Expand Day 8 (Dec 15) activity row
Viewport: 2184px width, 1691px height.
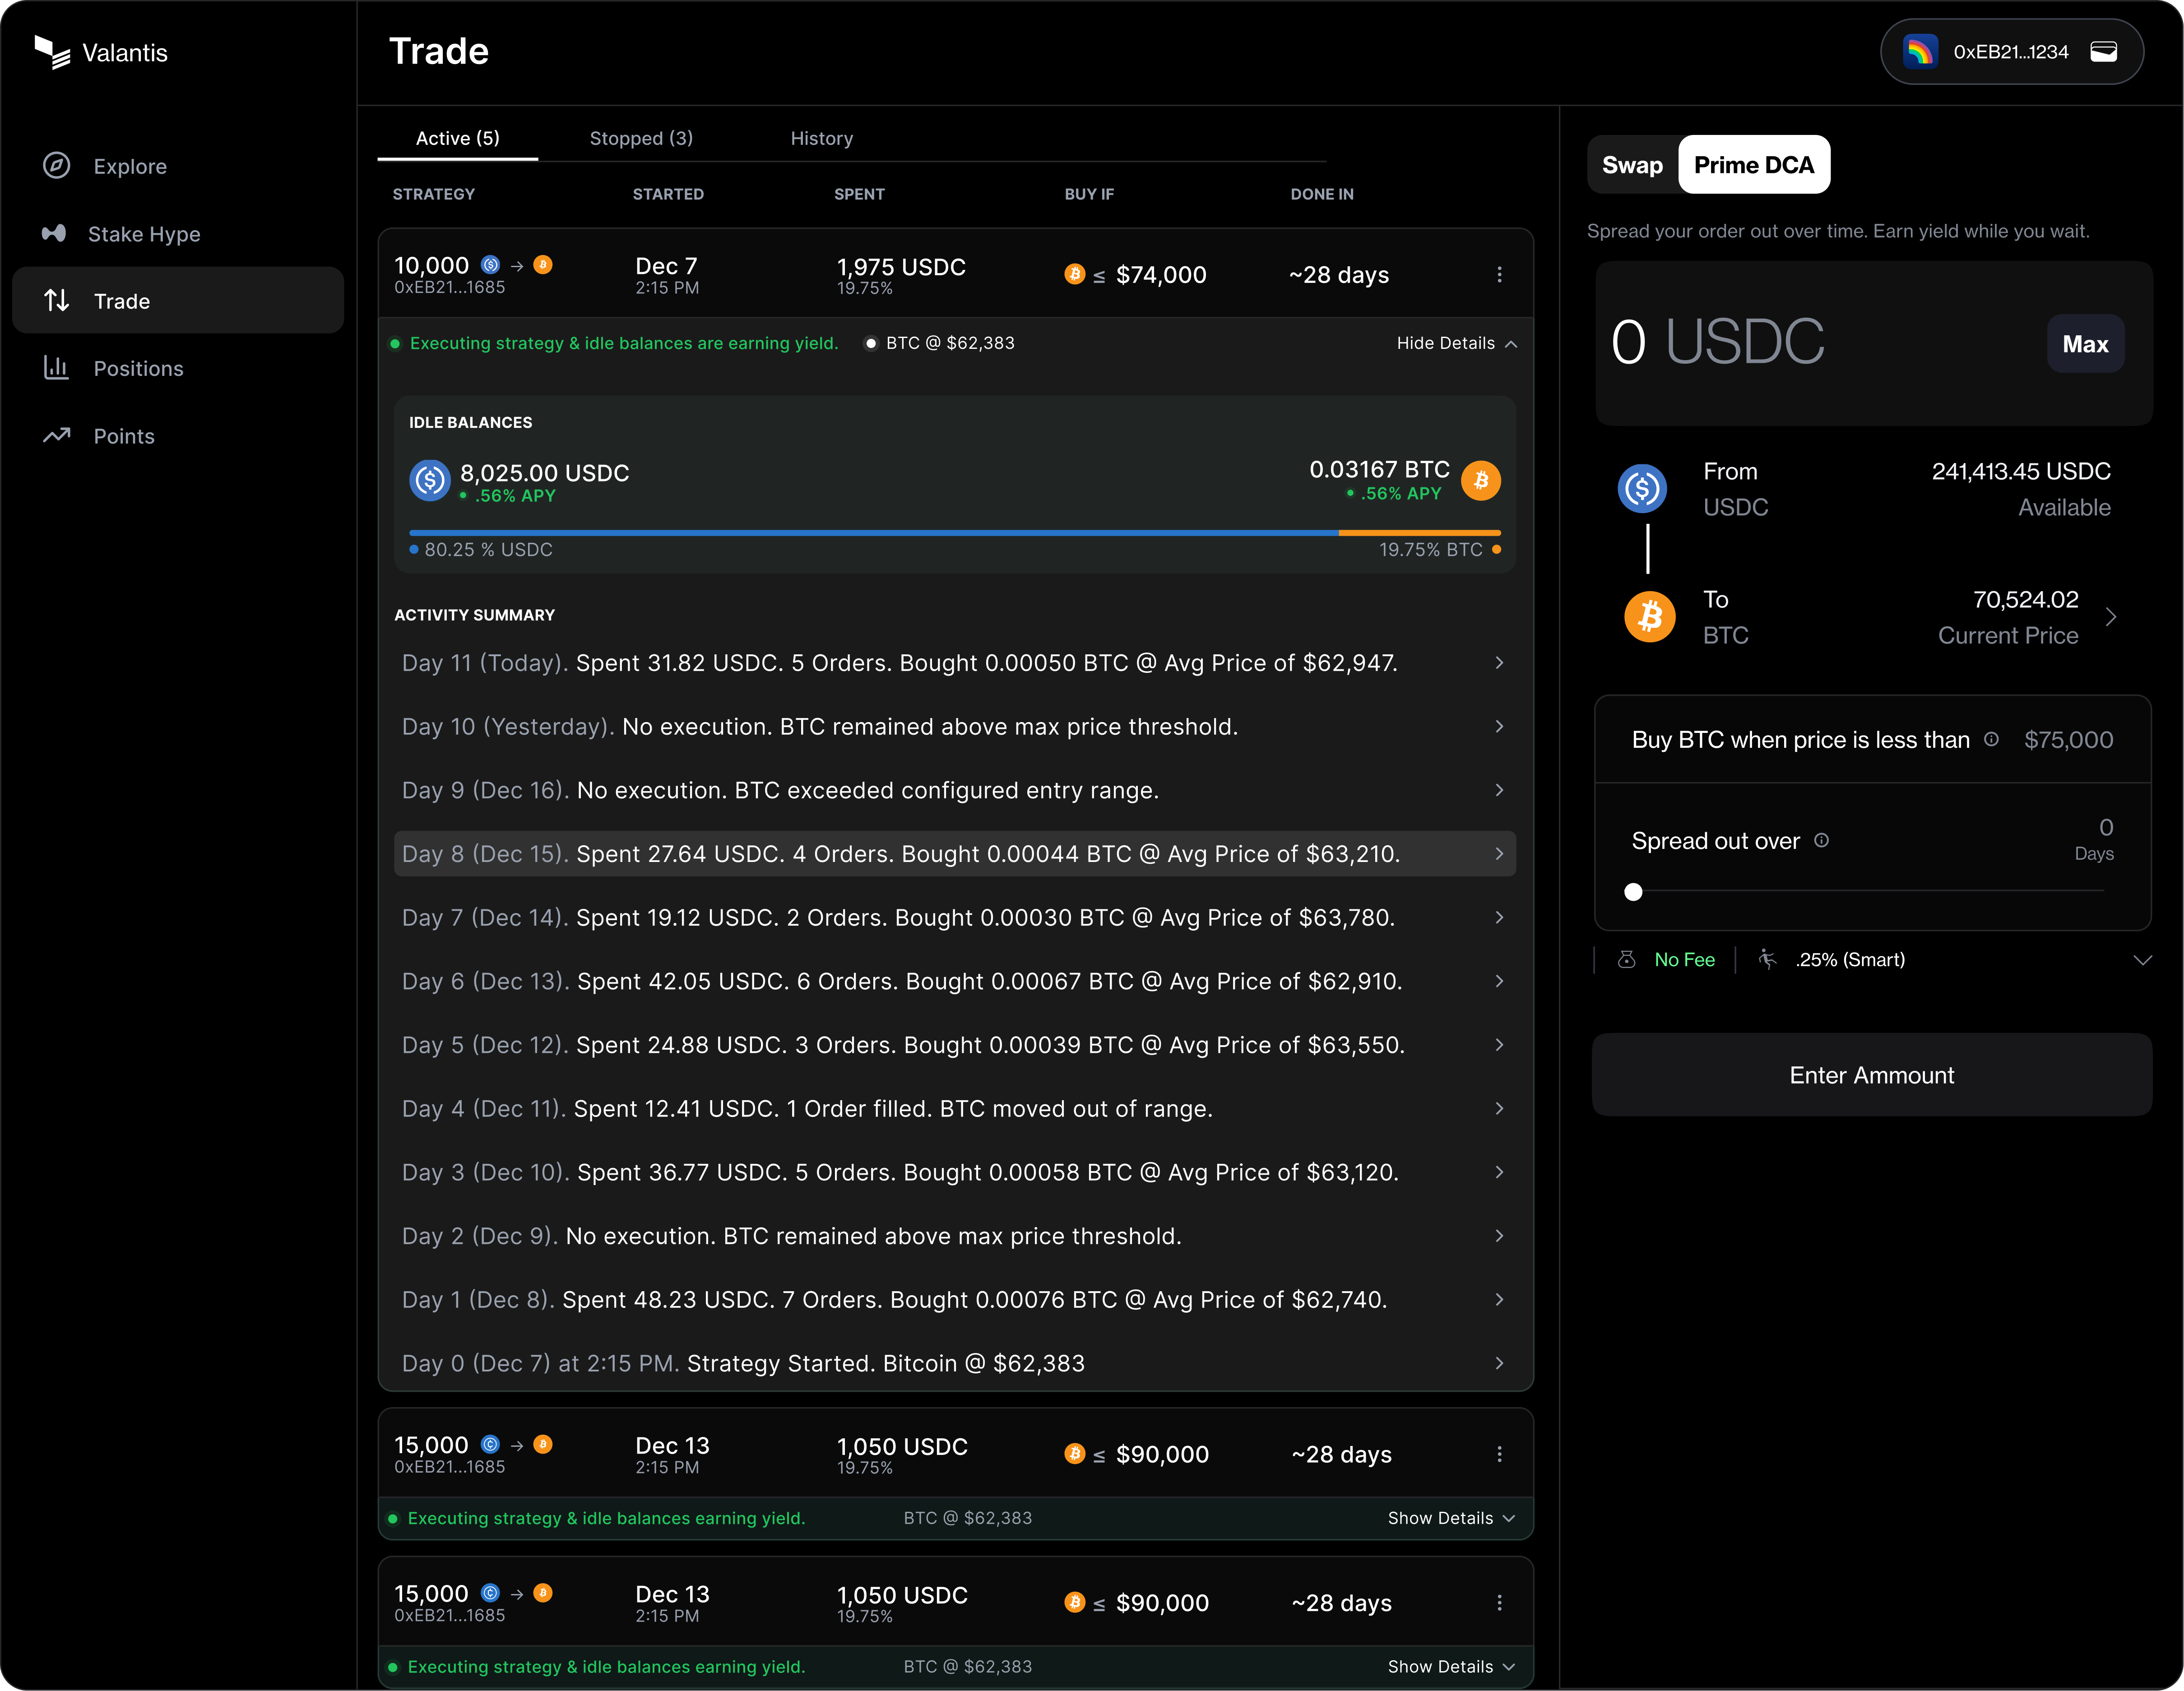point(955,854)
